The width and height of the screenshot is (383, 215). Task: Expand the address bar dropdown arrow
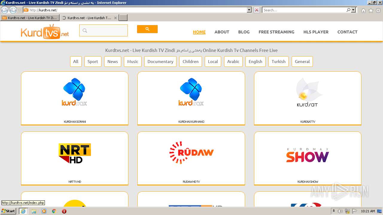pyautogui.click(x=249, y=10)
